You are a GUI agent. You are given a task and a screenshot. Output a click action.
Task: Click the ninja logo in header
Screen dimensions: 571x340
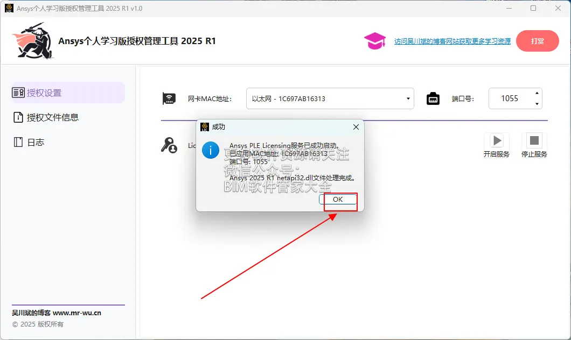pyautogui.click(x=33, y=41)
